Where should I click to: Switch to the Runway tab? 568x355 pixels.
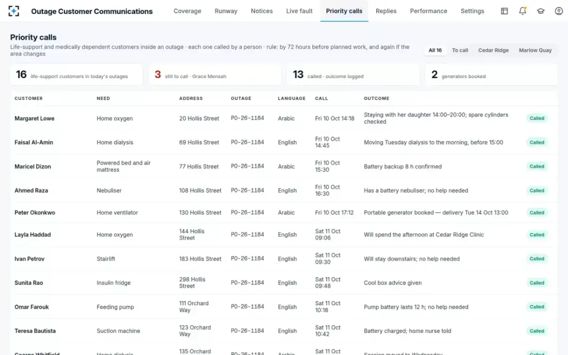click(226, 11)
